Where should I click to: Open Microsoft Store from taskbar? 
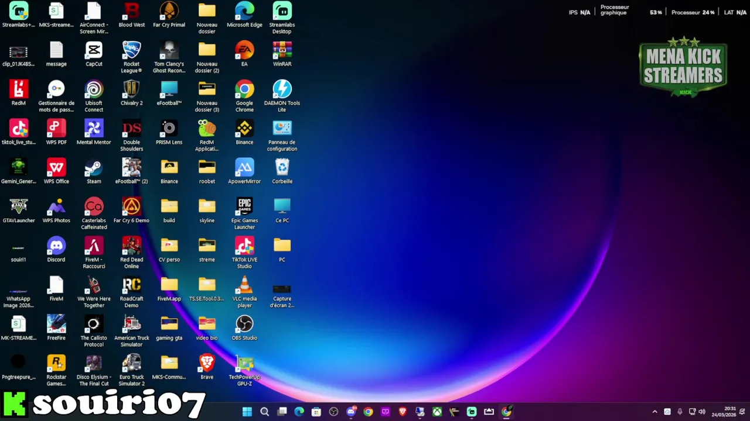pos(316,412)
